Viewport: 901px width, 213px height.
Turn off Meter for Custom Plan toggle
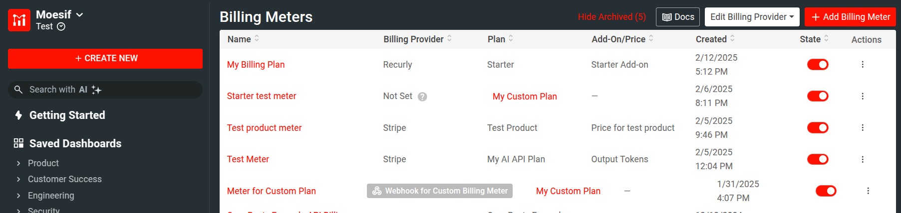click(x=826, y=191)
